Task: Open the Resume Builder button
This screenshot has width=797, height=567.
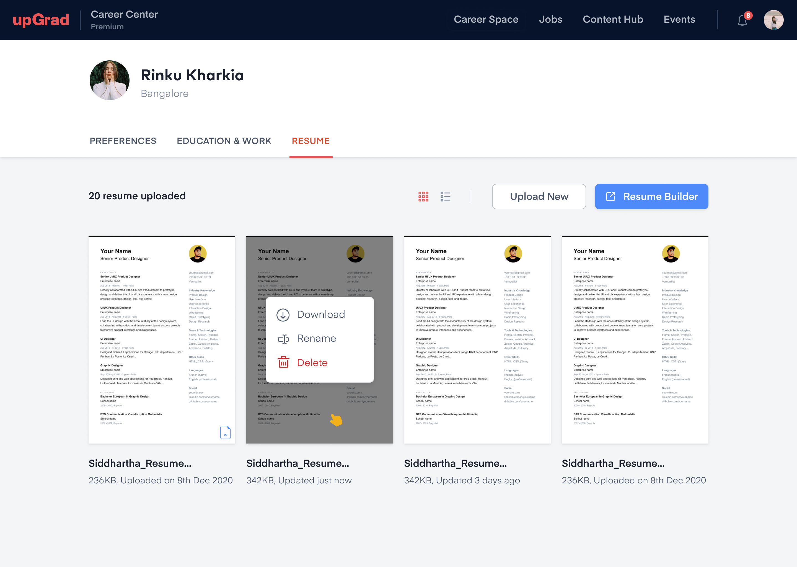Action: [651, 197]
